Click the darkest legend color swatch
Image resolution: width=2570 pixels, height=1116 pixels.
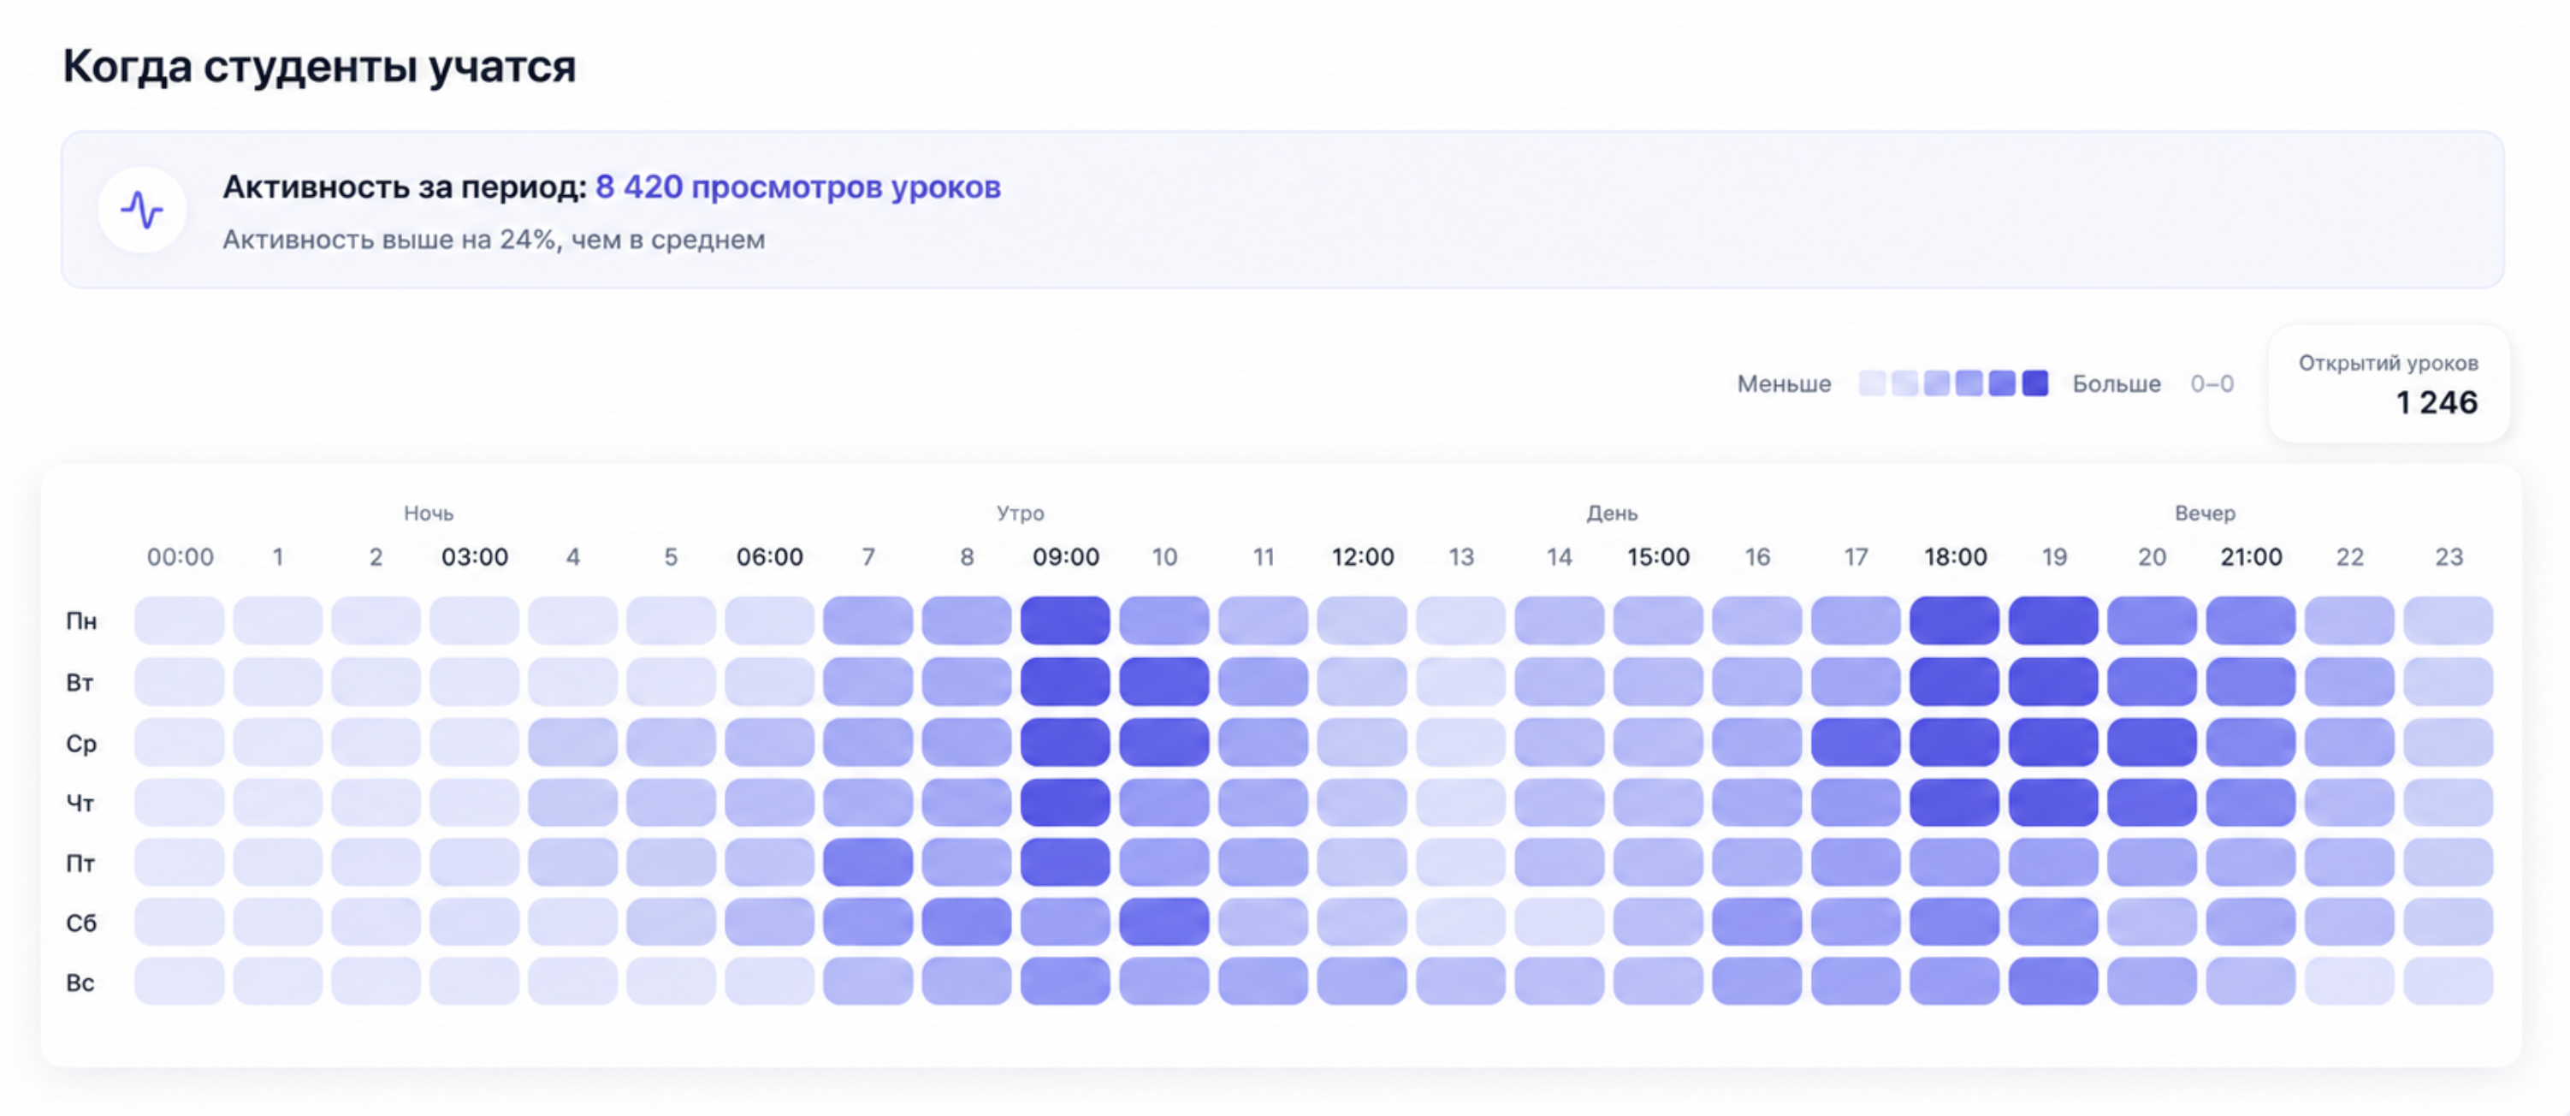[x=2035, y=383]
